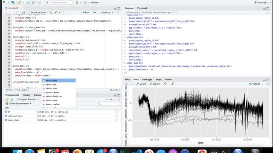Open the Addins dropdown
The image size is (273, 153).
[96, 3]
